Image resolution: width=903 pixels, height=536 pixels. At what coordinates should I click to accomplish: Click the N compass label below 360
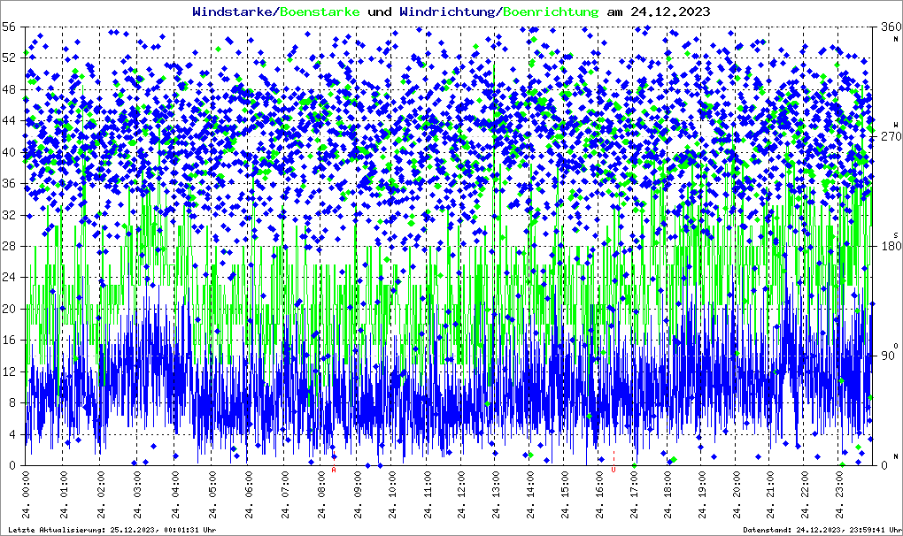click(896, 39)
